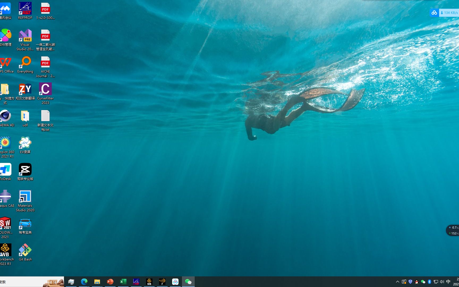Open the network connection tray icon

click(x=436, y=282)
